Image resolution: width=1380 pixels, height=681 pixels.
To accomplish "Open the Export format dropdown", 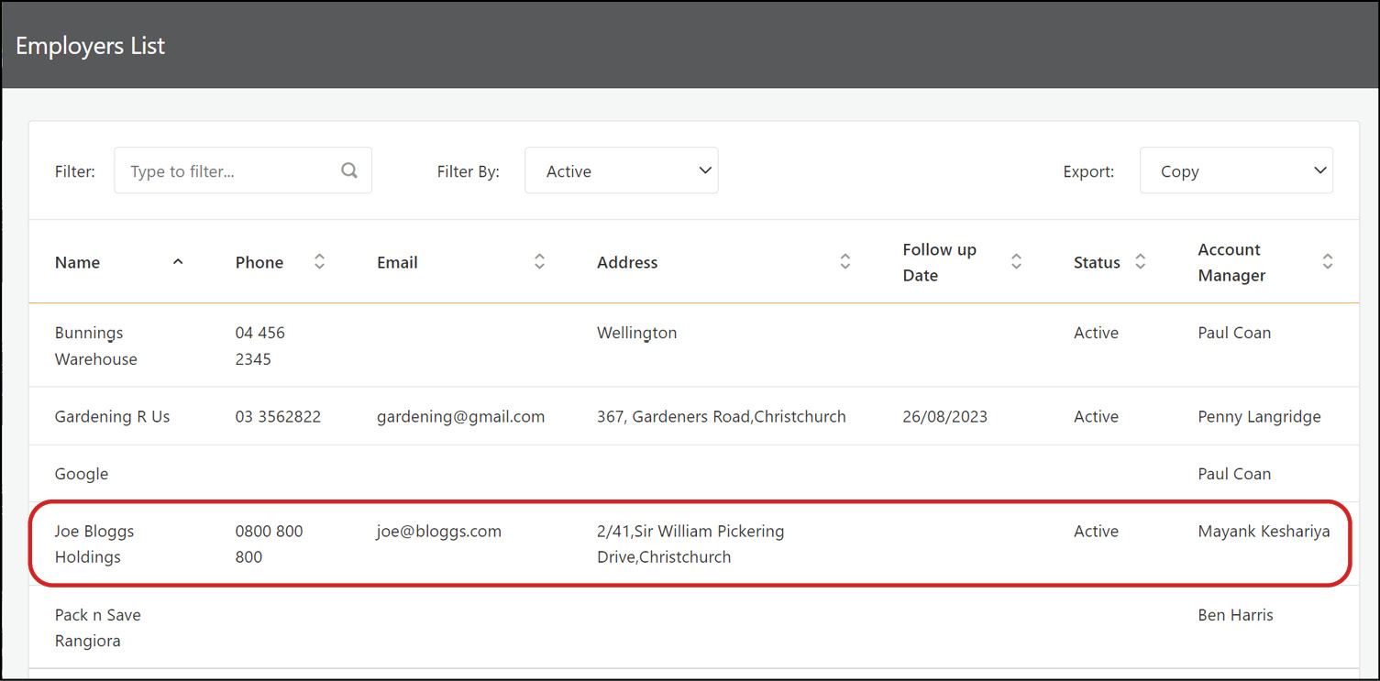I will pos(1236,170).
